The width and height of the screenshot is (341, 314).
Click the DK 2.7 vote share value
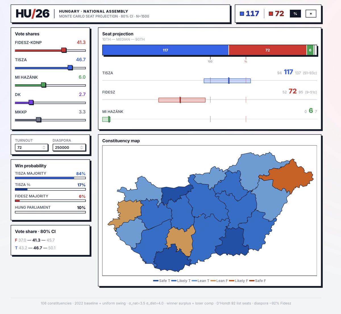[82, 94]
